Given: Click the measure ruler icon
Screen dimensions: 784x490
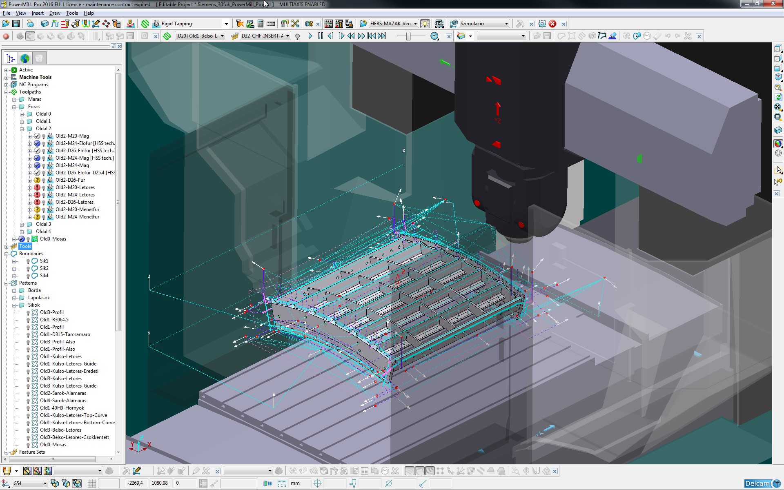Looking at the screenshot, I should click(271, 24).
